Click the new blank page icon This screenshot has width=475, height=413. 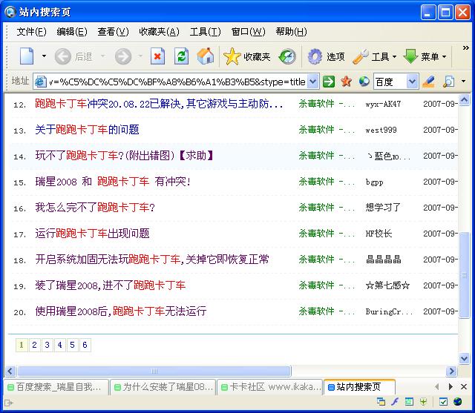pyautogui.click(x=27, y=56)
